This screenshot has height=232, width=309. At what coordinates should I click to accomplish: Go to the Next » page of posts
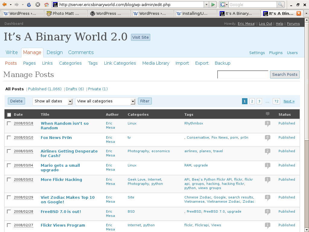(x=289, y=101)
